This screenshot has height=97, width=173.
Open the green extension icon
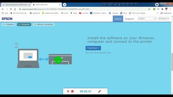click(x=154, y=9)
